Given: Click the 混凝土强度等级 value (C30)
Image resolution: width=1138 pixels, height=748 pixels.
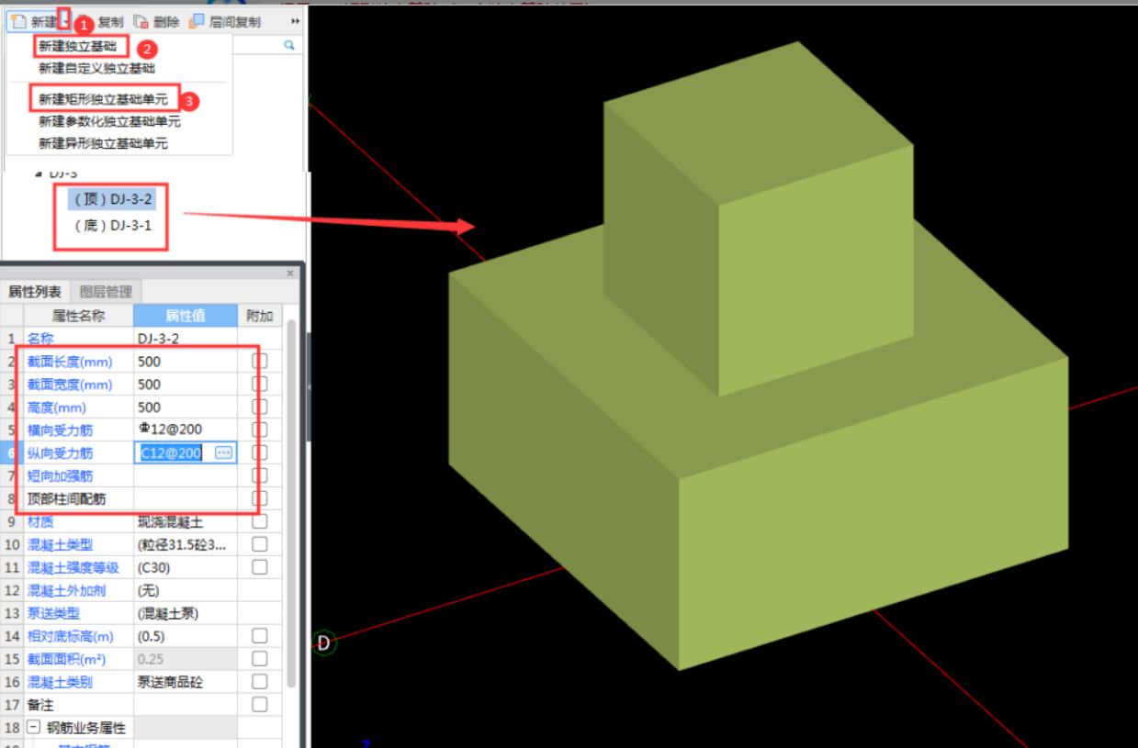Looking at the screenshot, I should tap(186, 567).
